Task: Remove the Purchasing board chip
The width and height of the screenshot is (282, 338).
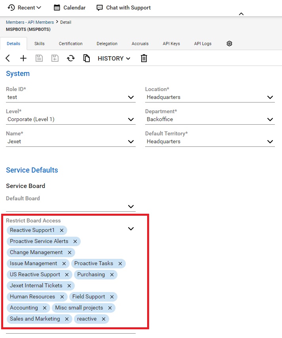Action: tap(112, 275)
